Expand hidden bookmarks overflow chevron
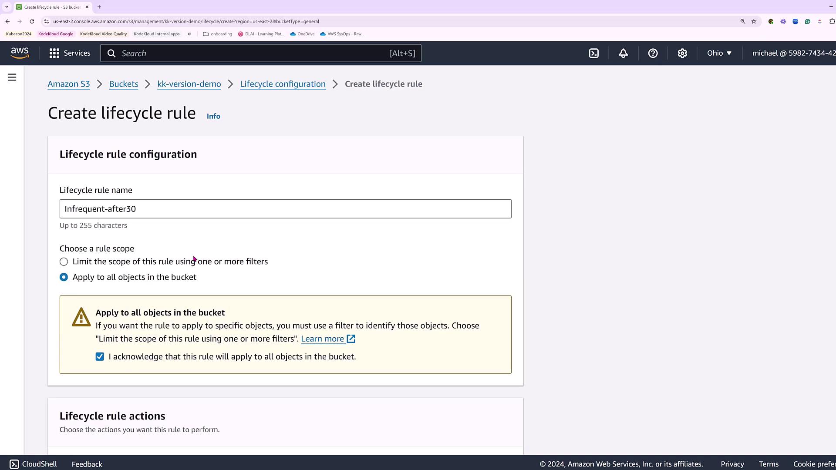 click(x=189, y=34)
